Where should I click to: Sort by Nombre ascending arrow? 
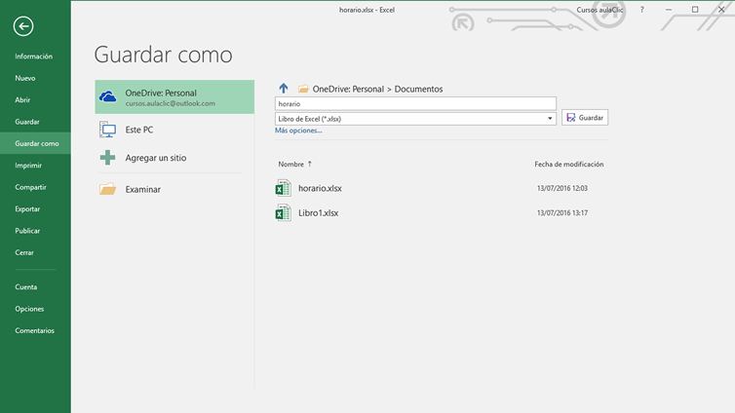[309, 164]
